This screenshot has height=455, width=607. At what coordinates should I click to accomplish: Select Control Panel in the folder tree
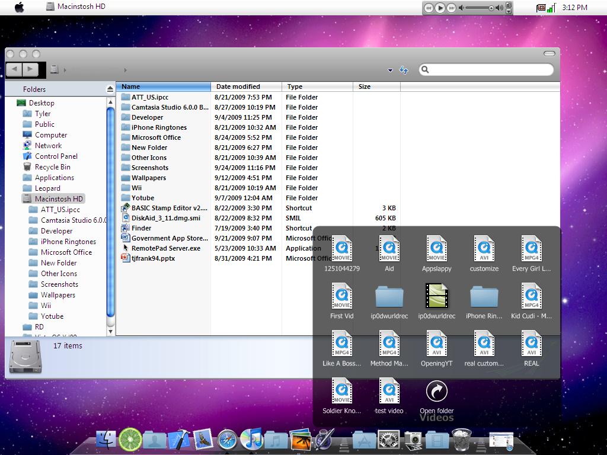pos(50,156)
